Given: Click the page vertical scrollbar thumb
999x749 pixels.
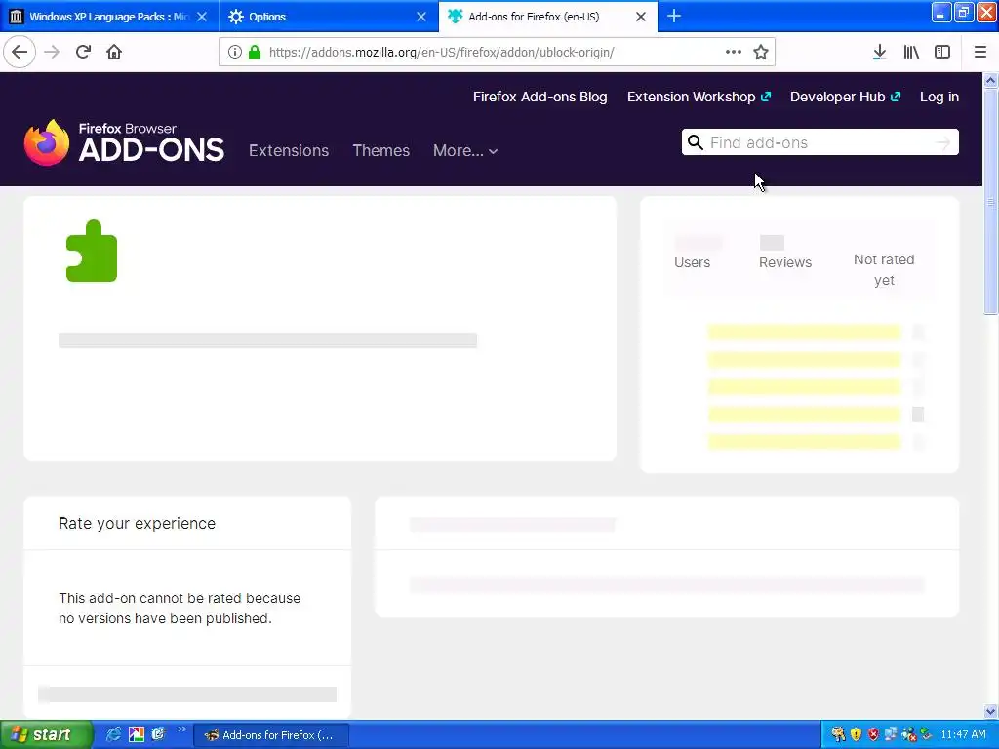Looking at the screenshot, I should click(990, 201).
